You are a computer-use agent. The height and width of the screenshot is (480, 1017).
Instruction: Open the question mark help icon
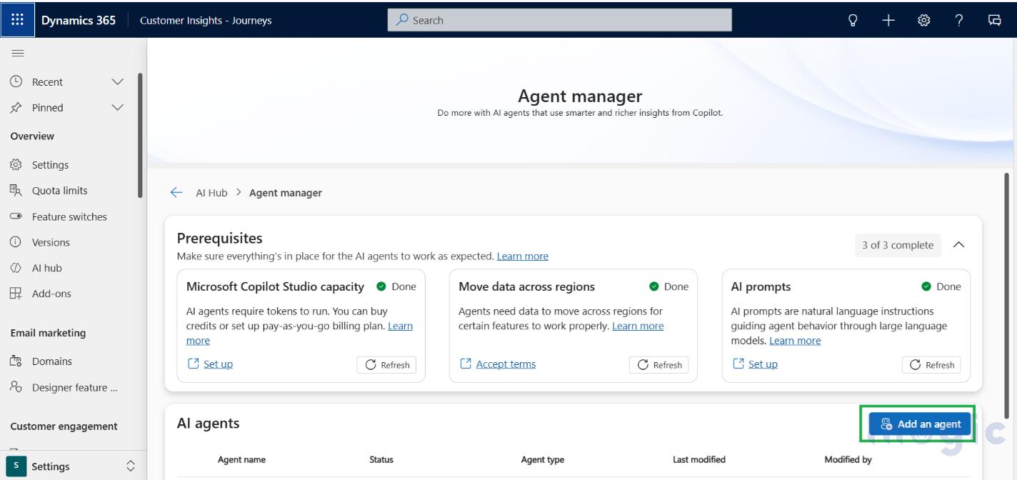coord(959,20)
